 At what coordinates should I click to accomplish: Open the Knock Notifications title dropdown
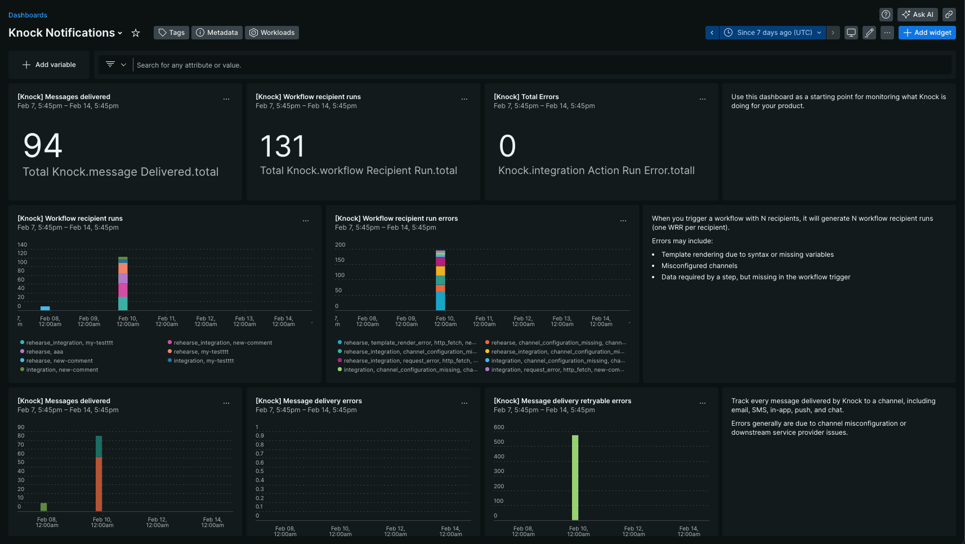(119, 33)
